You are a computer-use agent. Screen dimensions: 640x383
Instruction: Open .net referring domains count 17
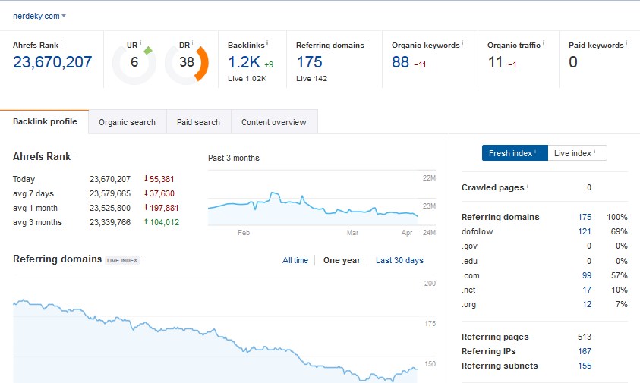pos(587,290)
